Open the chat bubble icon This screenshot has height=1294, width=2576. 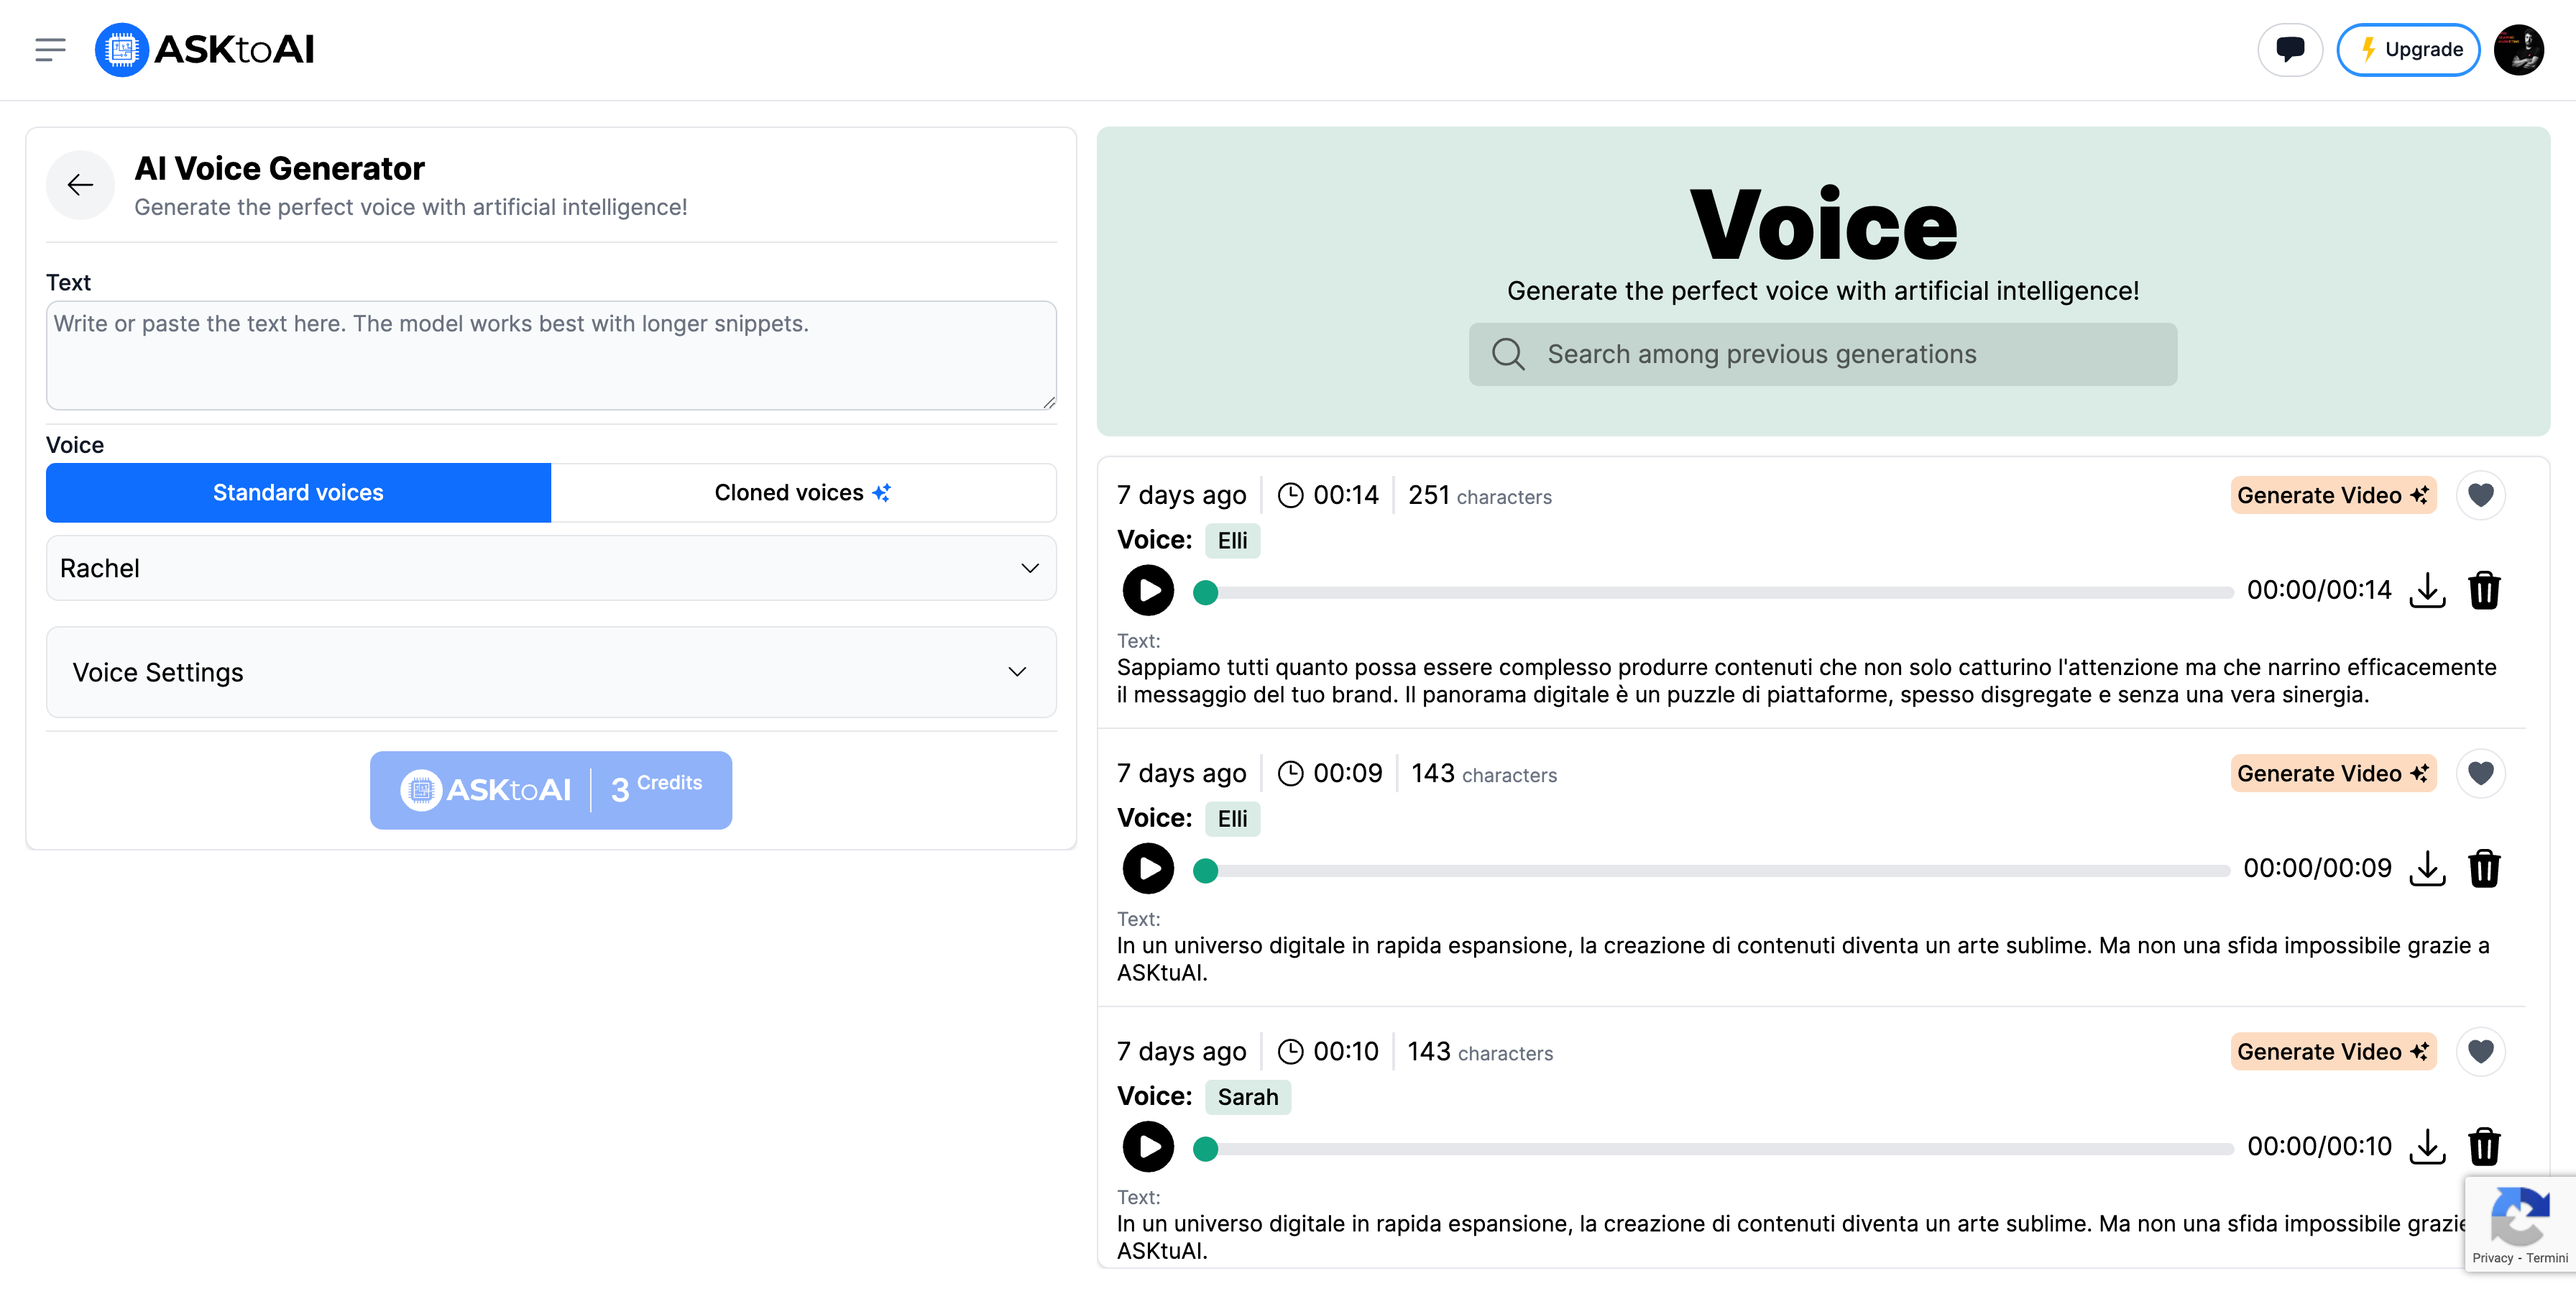click(x=2289, y=49)
